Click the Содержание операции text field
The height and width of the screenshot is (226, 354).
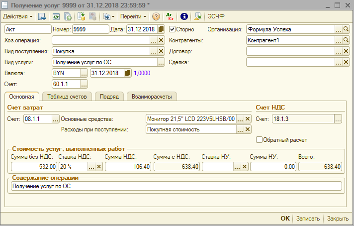click(176, 186)
